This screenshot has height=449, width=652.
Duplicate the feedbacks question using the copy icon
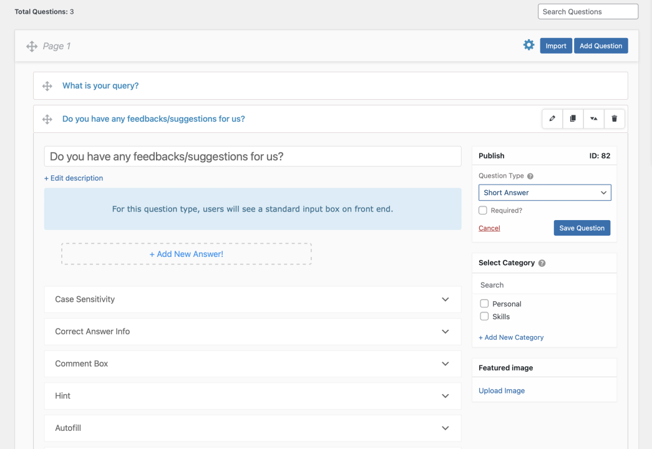(x=573, y=118)
